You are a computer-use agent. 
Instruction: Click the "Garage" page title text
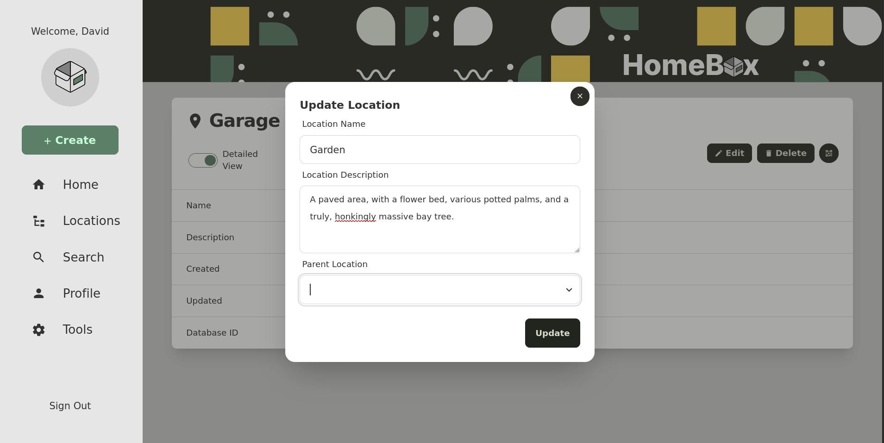pos(245,121)
